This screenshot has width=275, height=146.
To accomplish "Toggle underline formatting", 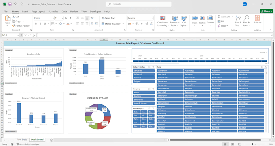I will 45,24.
